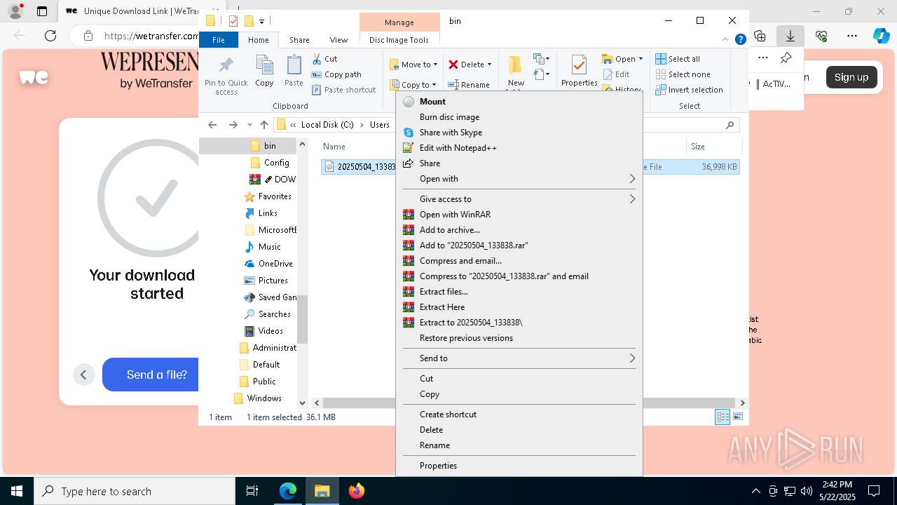Select Restore previous versions
Viewport: 897px width, 505px height.
click(519, 338)
